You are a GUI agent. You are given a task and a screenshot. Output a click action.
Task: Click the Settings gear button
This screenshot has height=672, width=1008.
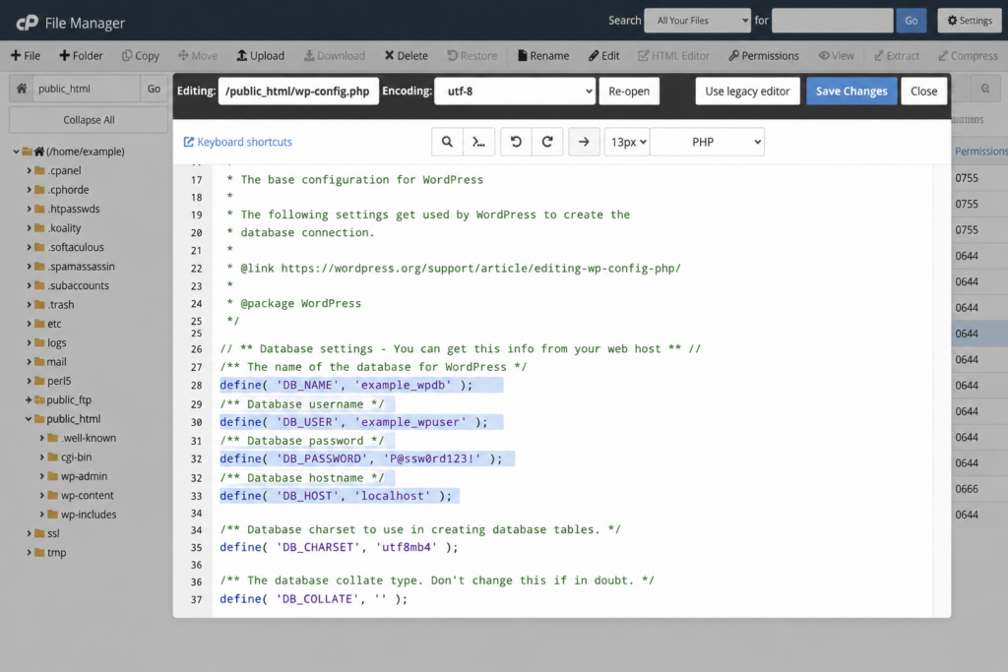point(970,21)
